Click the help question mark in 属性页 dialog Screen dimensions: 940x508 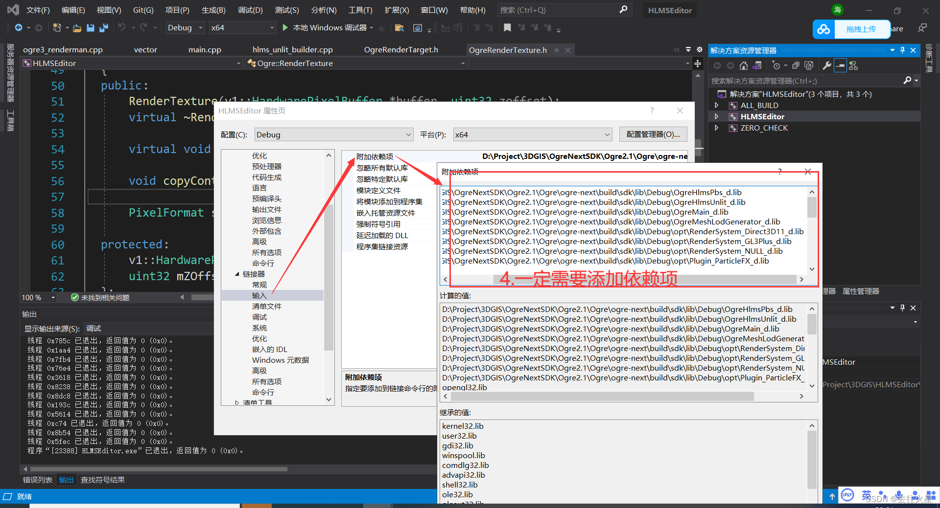pyautogui.click(x=652, y=110)
